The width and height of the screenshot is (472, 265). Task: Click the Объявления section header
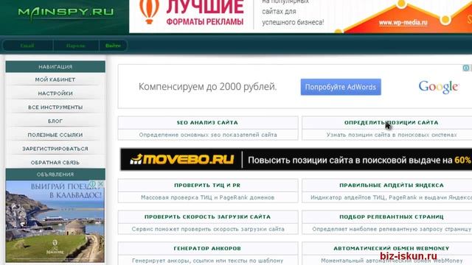coord(55,174)
